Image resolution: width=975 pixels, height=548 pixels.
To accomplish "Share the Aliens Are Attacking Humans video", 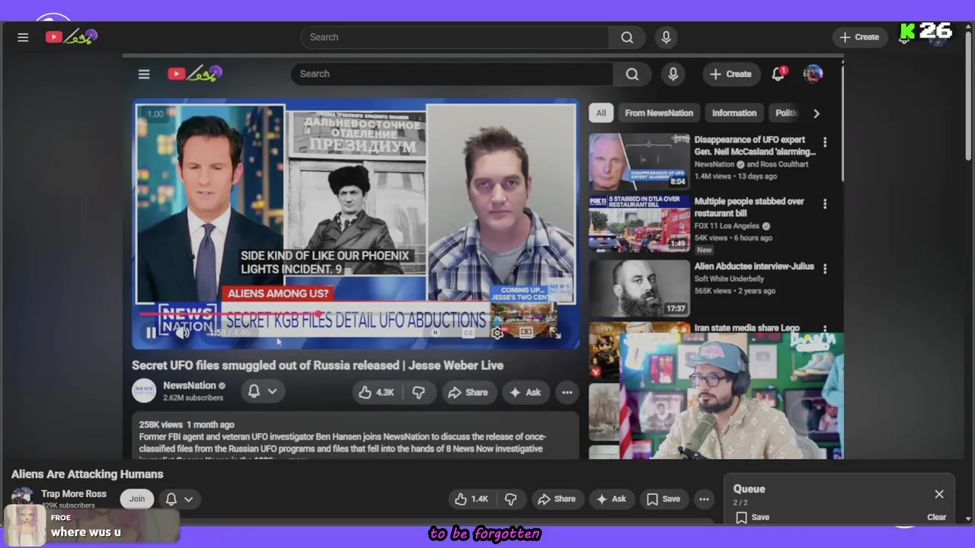I will tap(557, 499).
